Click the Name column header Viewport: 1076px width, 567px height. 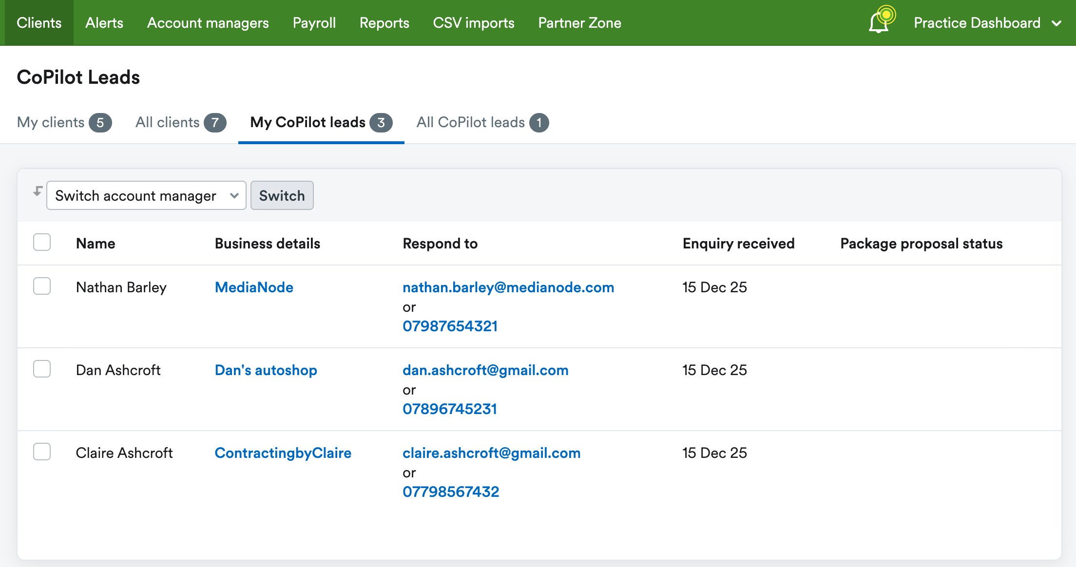[96, 244]
